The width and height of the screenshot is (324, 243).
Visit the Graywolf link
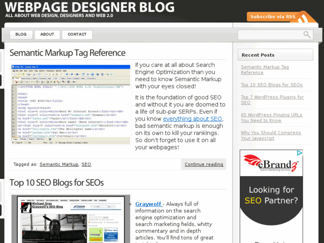point(148,204)
